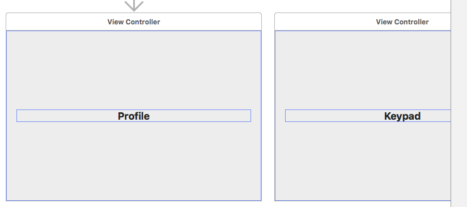Click empty space left of "Keypad" inside label frame
The width and height of the screenshot is (467, 207).
click(335, 116)
